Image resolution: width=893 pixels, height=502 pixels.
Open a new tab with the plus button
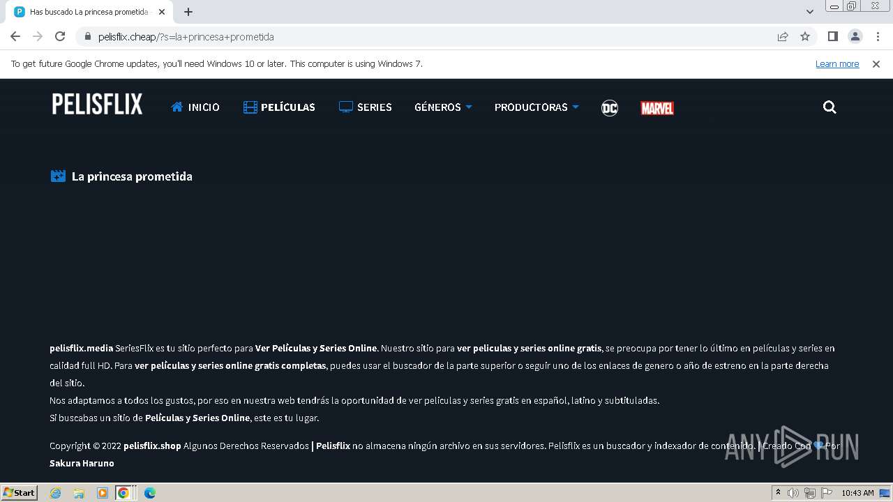pos(188,12)
